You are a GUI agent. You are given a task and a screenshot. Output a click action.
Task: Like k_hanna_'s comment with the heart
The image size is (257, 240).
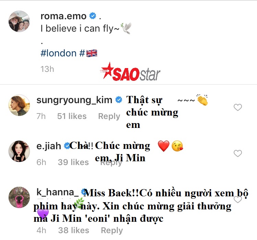point(238,199)
